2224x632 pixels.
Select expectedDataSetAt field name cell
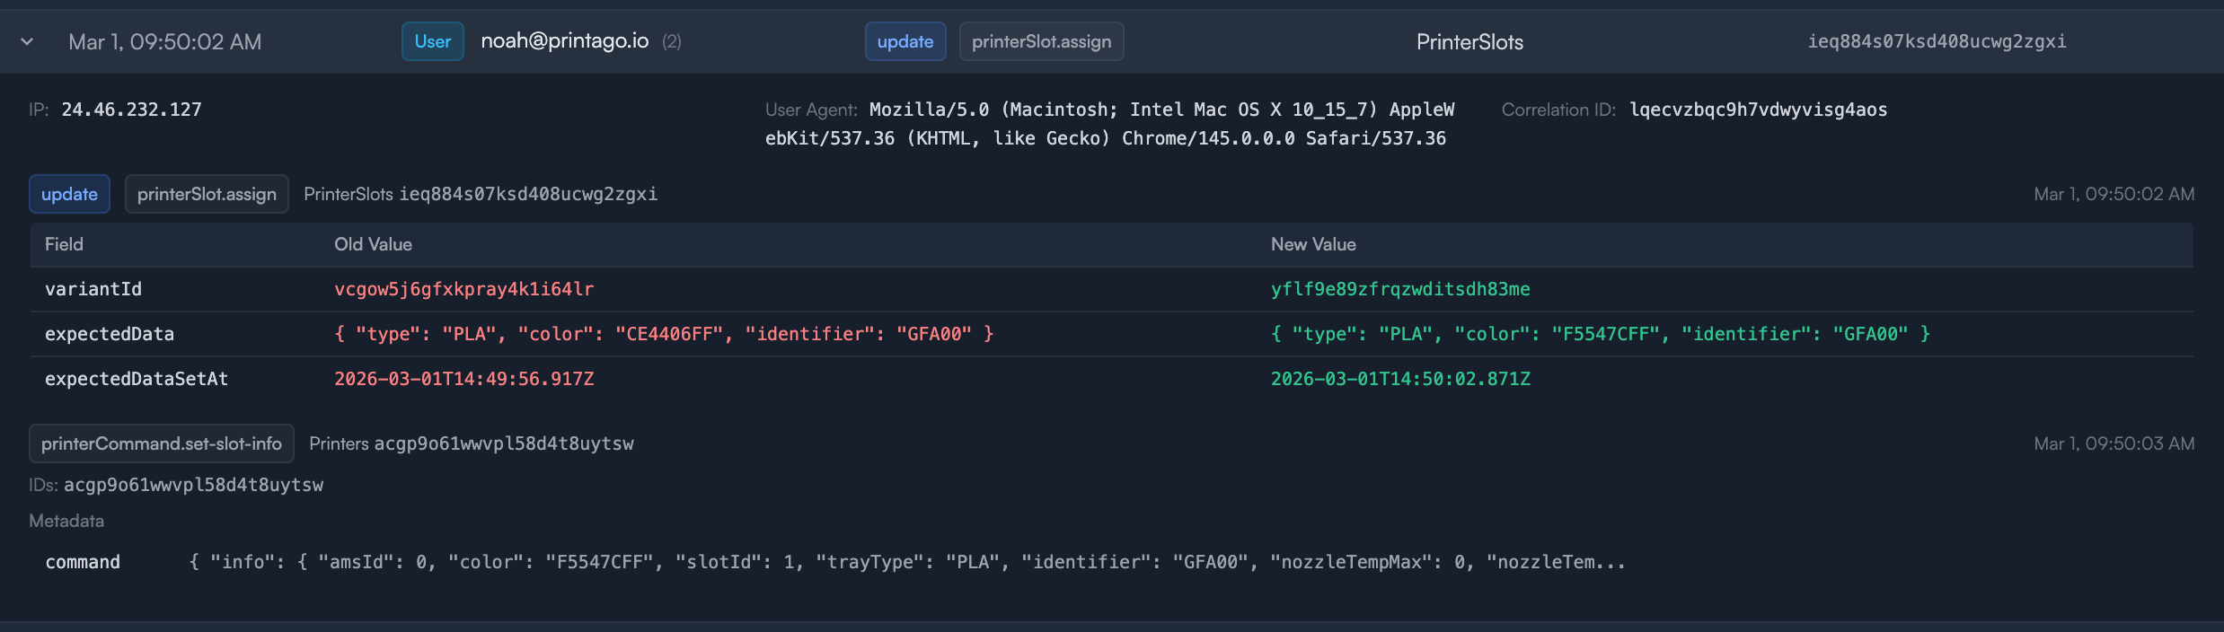137,379
